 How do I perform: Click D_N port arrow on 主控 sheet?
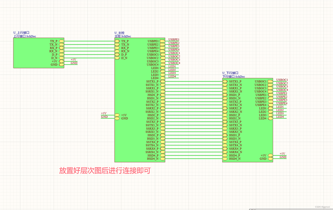[117, 58]
